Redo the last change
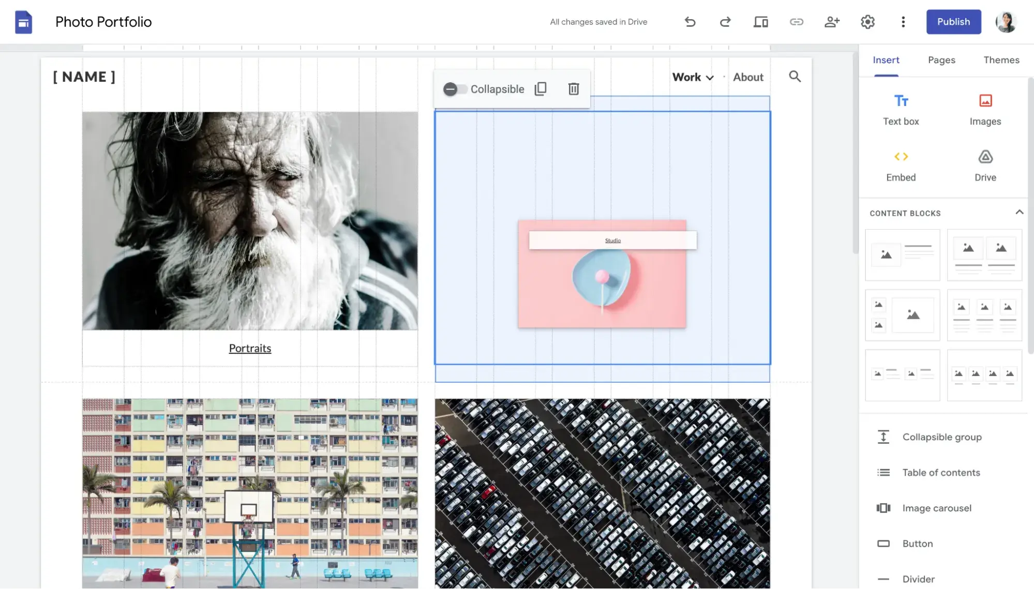Screen dimensions: 1034x589 (725, 22)
